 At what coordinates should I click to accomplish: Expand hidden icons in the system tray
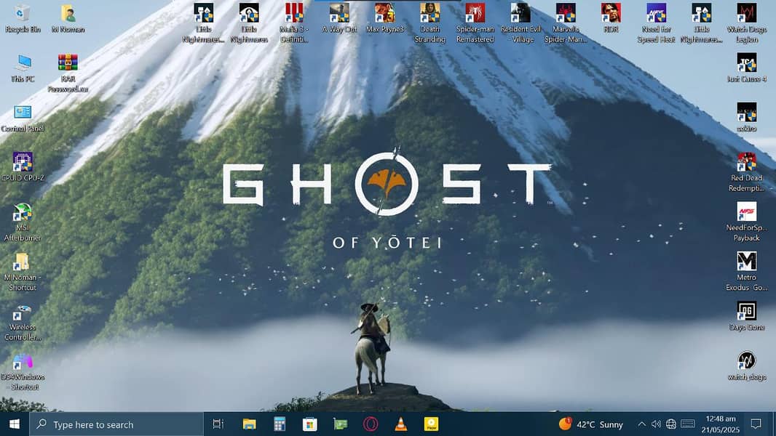point(643,424)
